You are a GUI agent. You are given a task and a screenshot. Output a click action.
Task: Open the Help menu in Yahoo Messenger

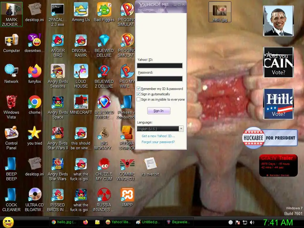pos(161,10)
